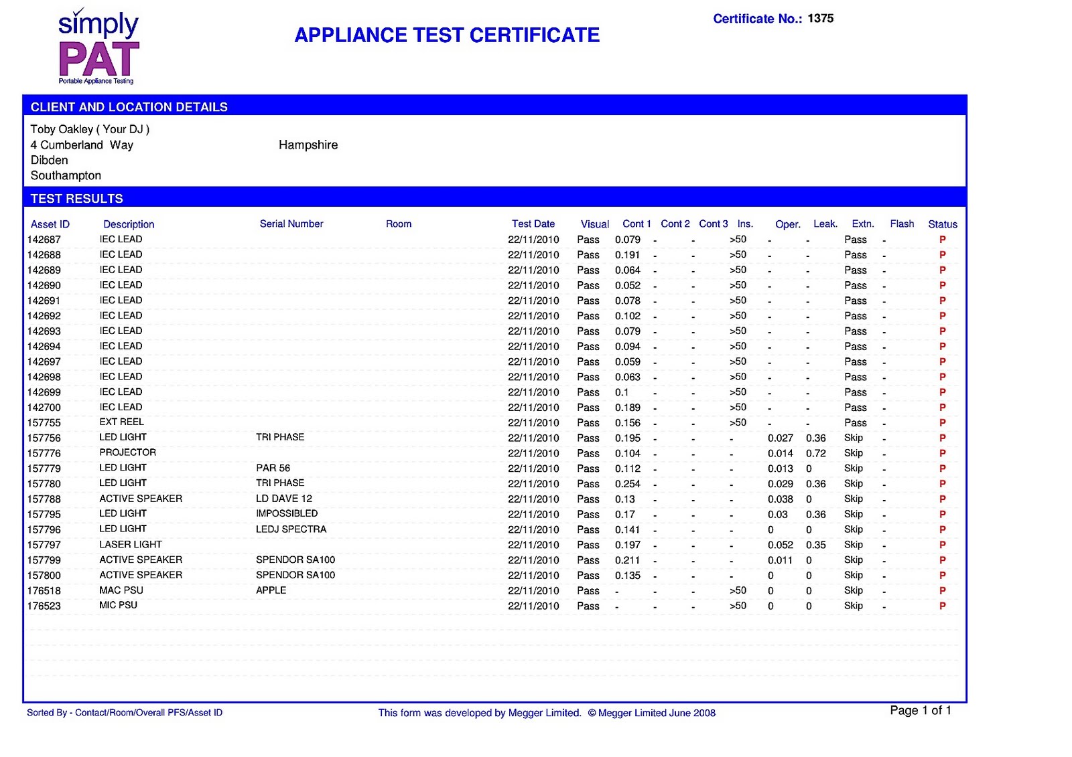Image resolution: width=1072 pixels, height=757 pixels.
Task: Click the Page 1 of 1 indicator
Action: (x=921, y=710)
